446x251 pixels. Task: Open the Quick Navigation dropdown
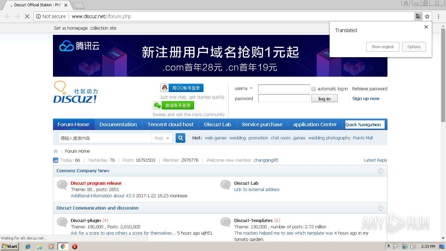click(x=365, y=124)
